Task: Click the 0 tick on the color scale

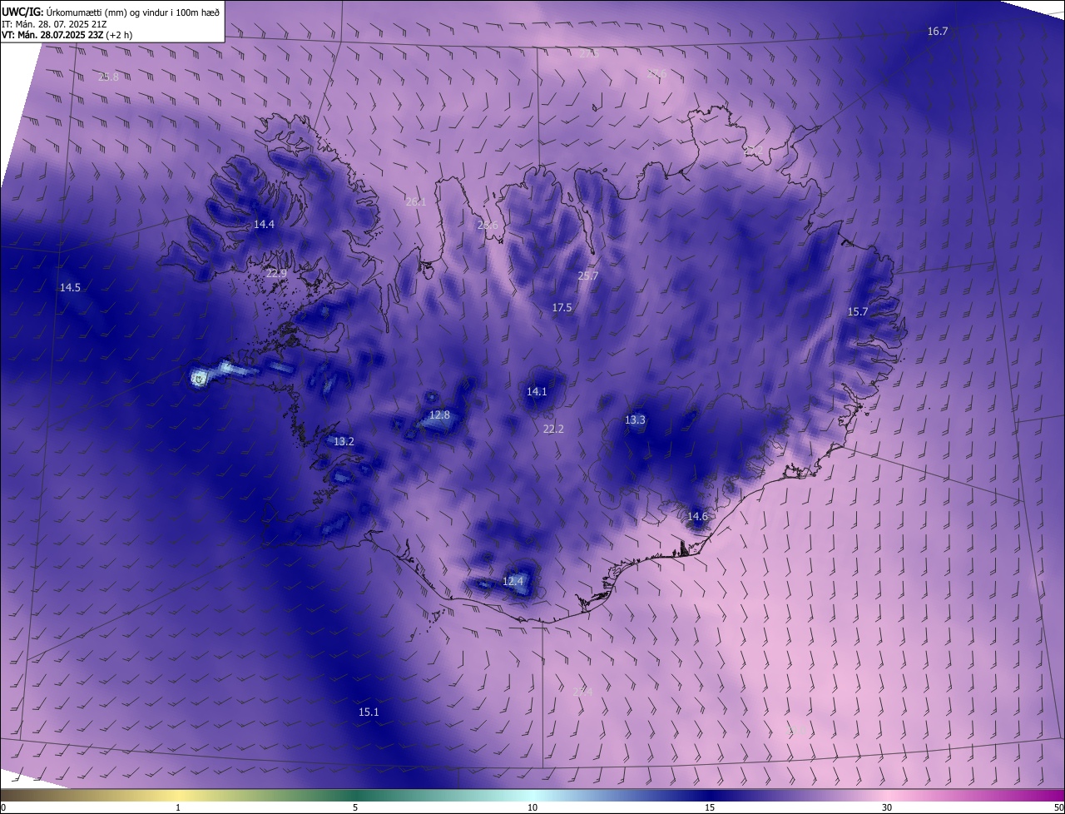Action: click(x=3, y=808)
